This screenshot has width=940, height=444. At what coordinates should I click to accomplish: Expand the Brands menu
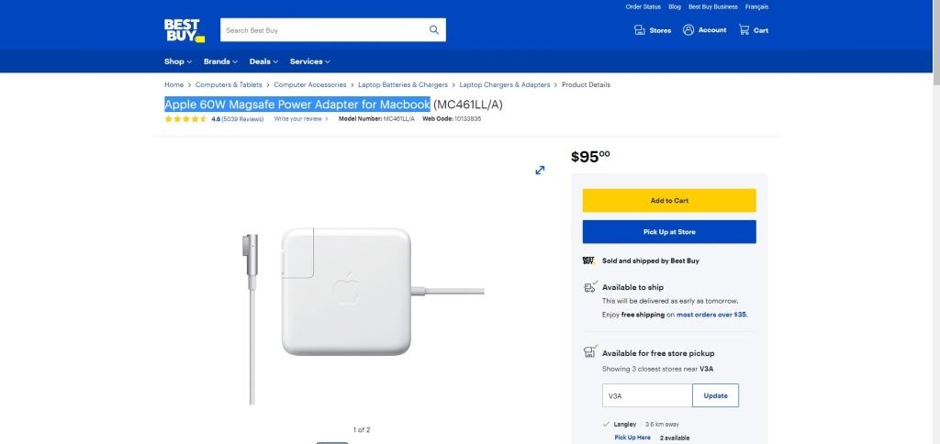tap(220, 61)
